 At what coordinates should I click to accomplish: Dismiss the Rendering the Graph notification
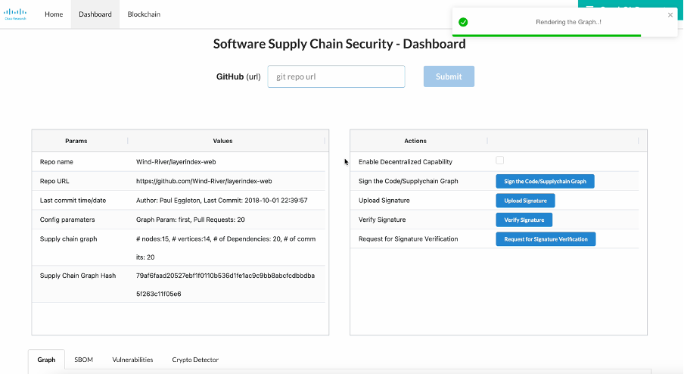(x=670, y=14)
